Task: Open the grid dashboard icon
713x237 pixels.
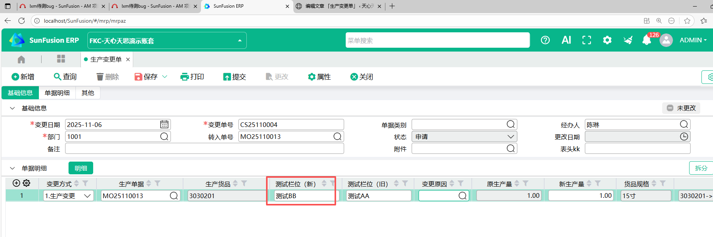Action: point(61,59)
